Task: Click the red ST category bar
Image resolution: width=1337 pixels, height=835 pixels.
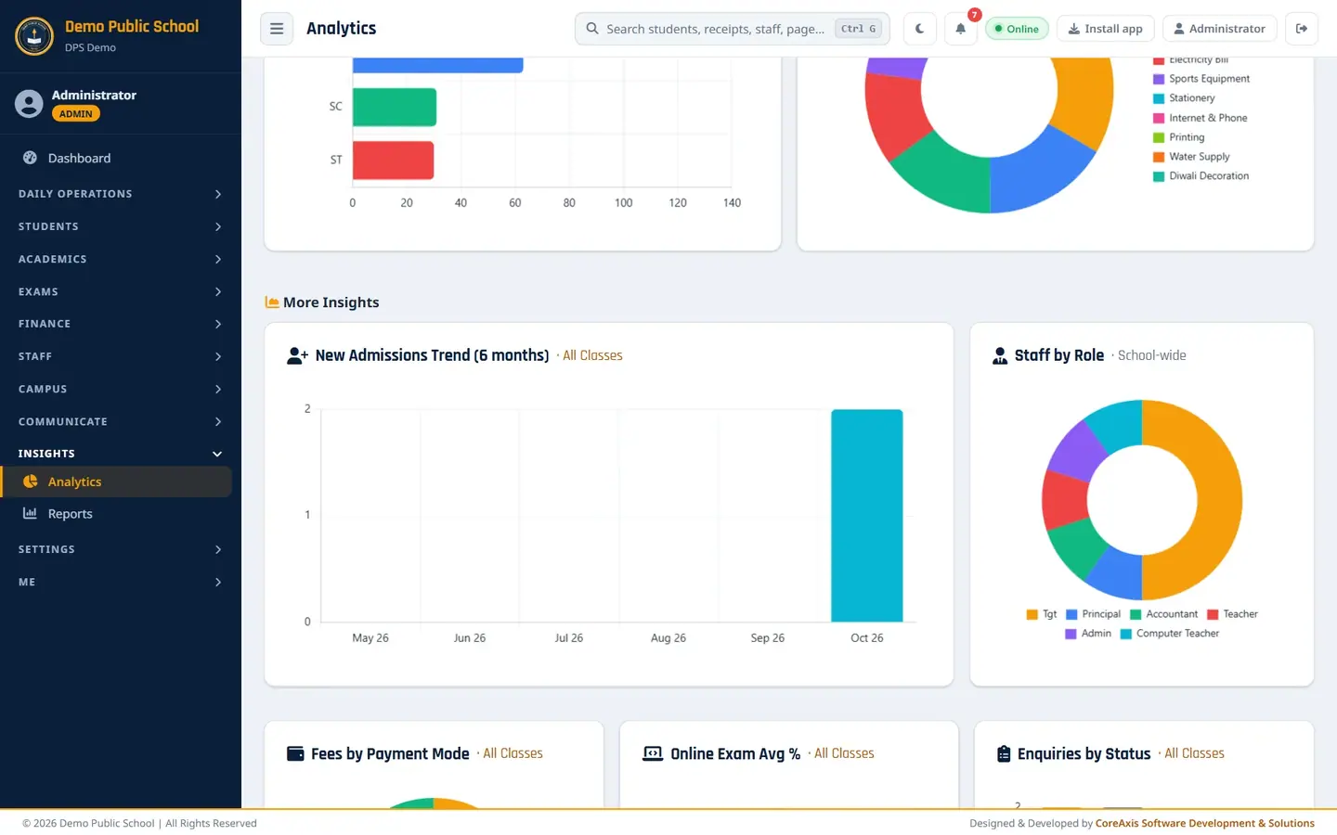Action: tap(393, 160)
